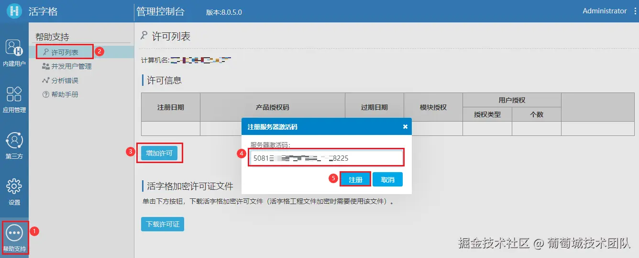Click the 模块授权 column header

pyautogui.click(x=433, y=107)
